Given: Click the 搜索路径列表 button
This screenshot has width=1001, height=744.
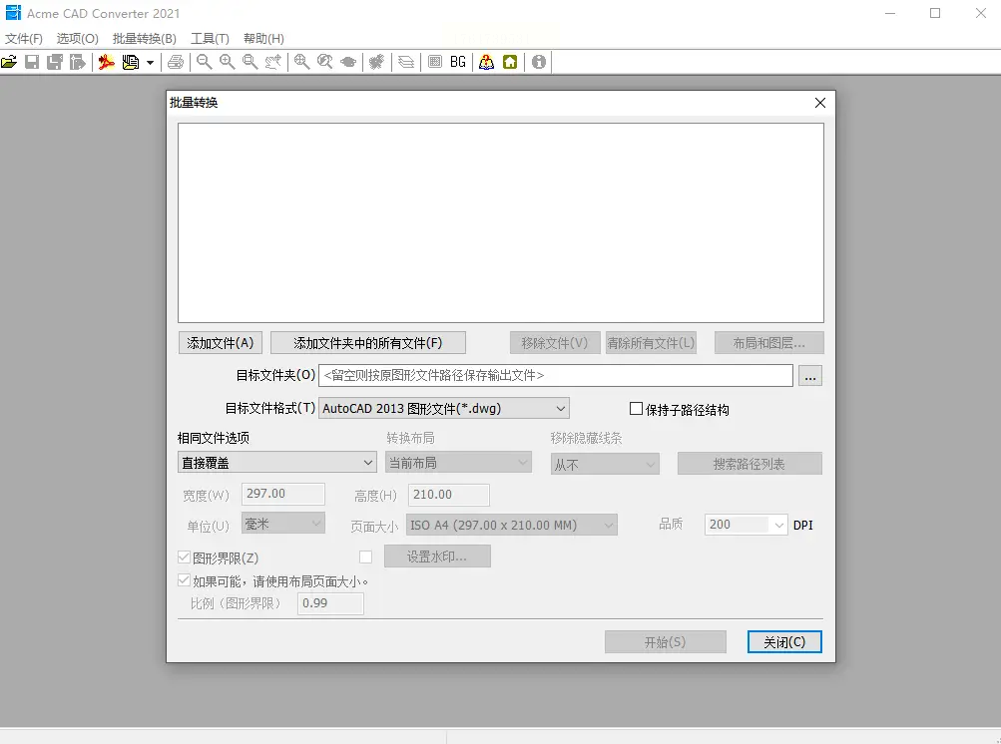Looking at the screenshot, I should point(750,464).
